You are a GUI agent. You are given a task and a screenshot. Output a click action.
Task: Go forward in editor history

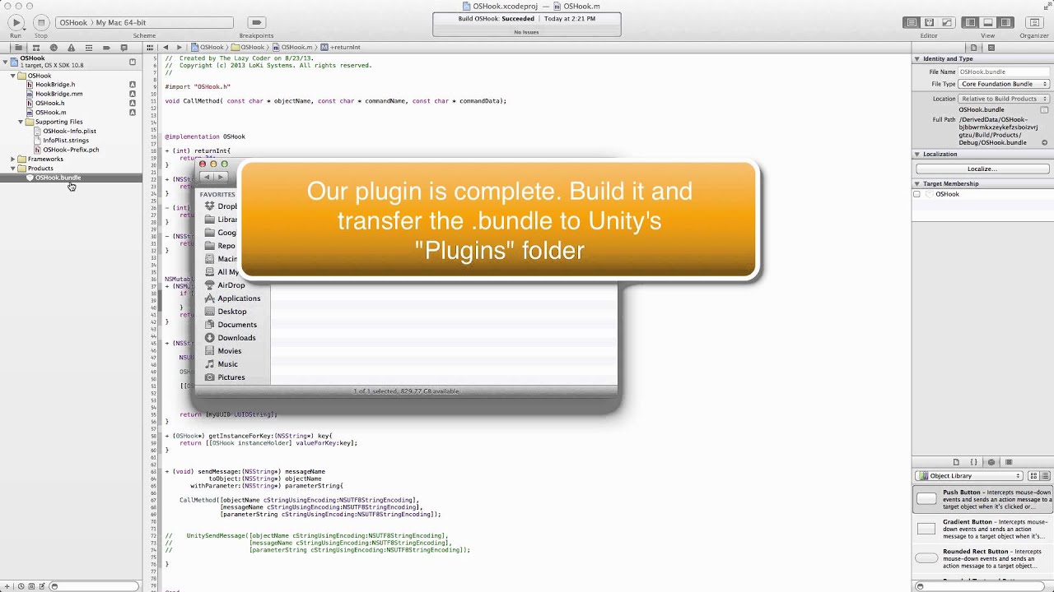[x=180, y=48]
